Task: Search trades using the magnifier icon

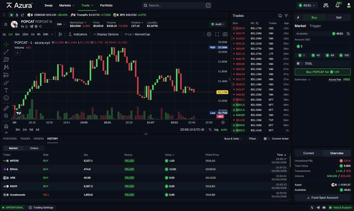Action: pyautogui.click(x=280, y=16)
